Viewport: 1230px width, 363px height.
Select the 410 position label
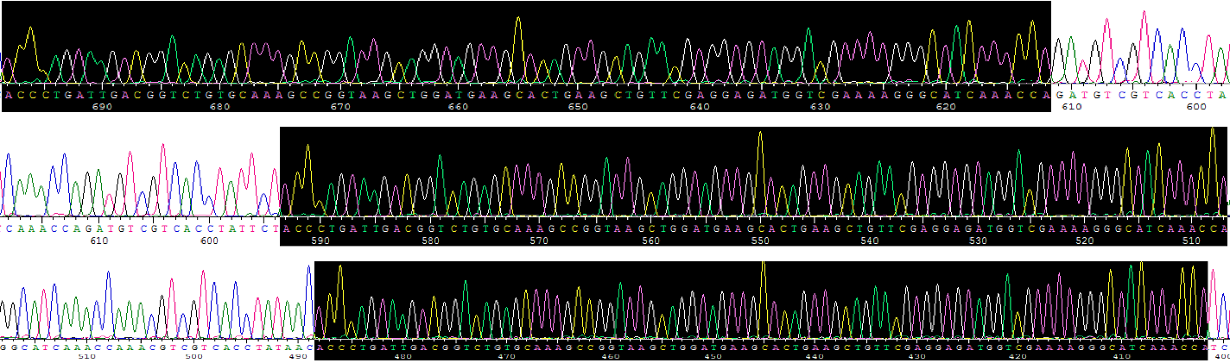[x=1121, y=355]
